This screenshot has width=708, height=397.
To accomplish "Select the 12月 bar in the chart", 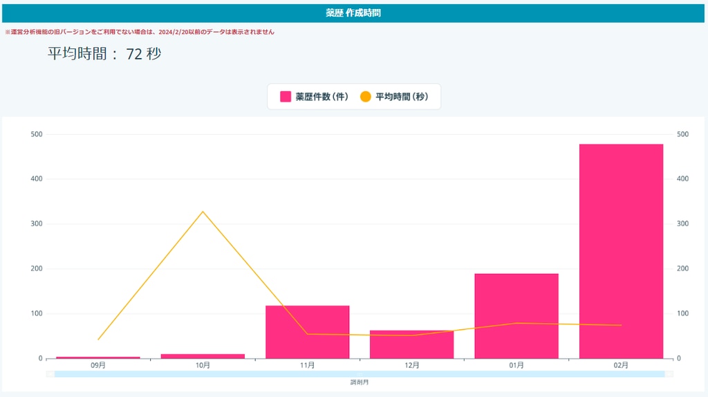I will click(x=411, y=344).
